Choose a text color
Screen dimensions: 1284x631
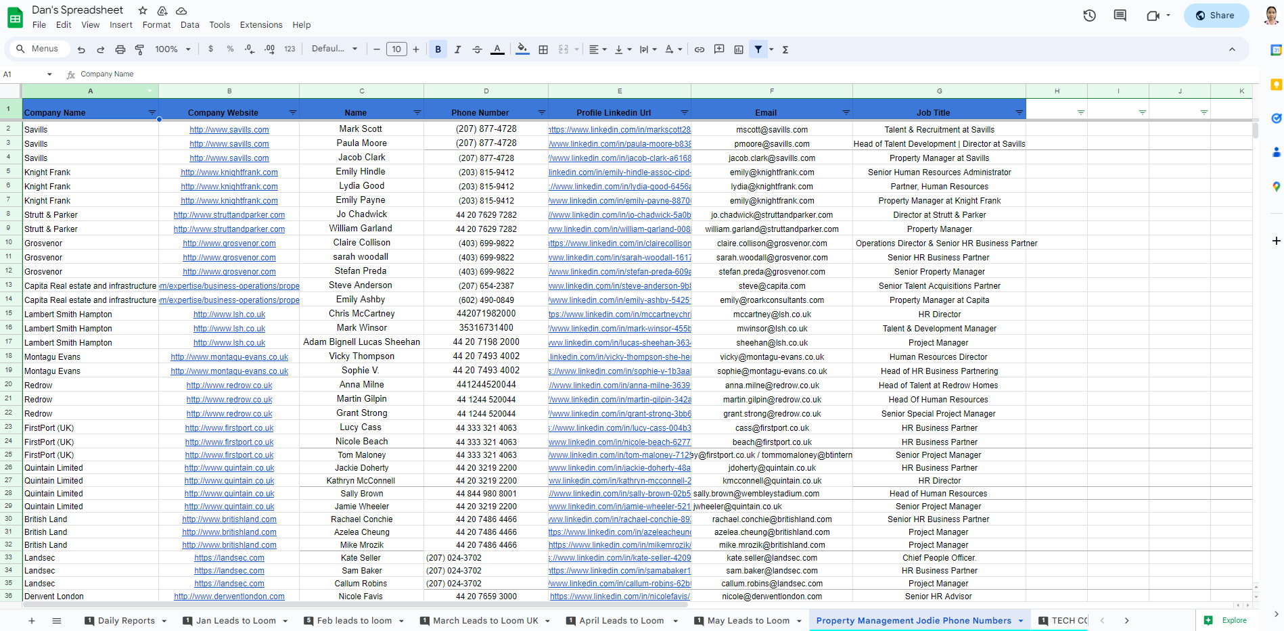(x=497, y=49)
